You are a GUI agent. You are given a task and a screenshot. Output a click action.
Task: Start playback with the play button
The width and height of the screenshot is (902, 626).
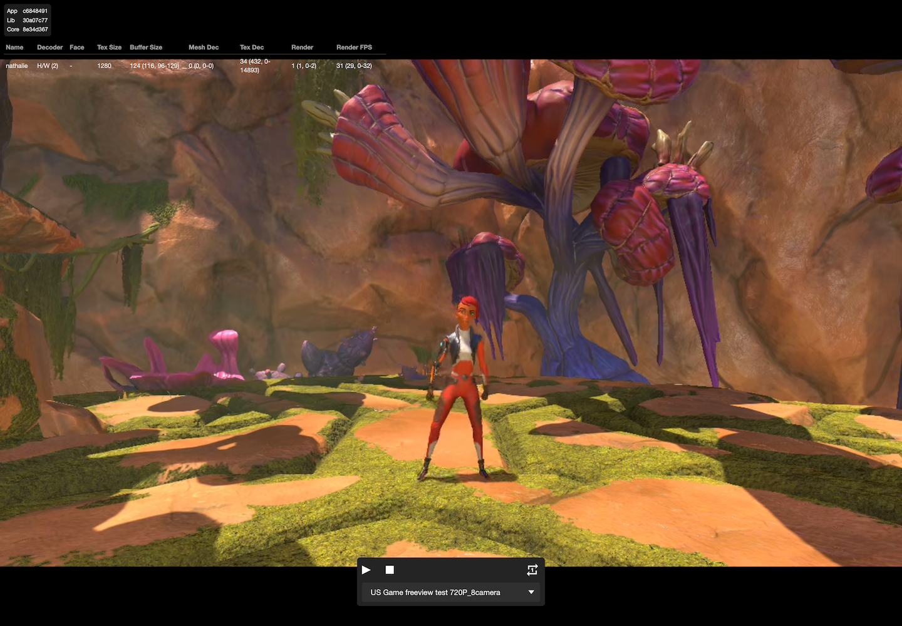(x=366, y=570)
